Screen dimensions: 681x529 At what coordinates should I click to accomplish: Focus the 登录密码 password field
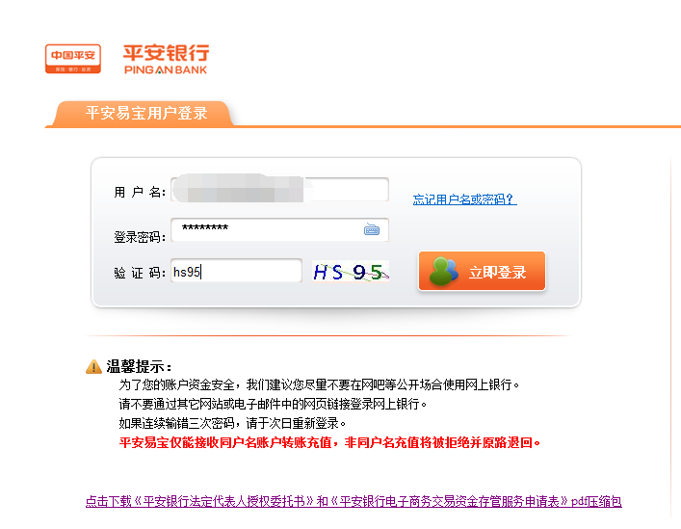click(279, 229)
